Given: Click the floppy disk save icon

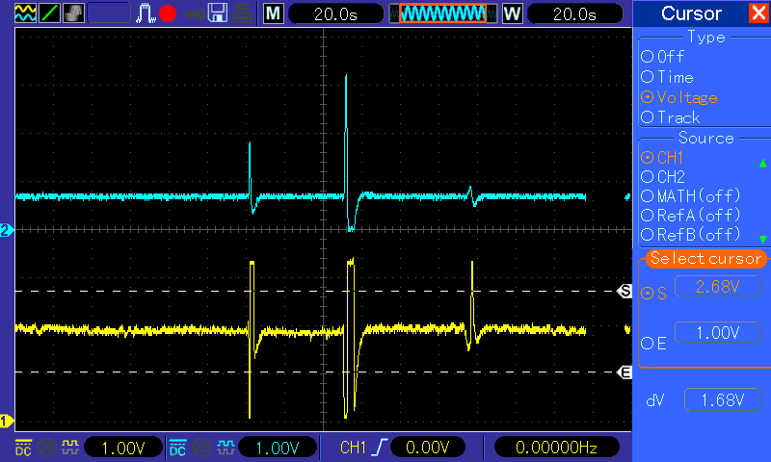Looking at the screenshot, I should click(x=218, y=13).
